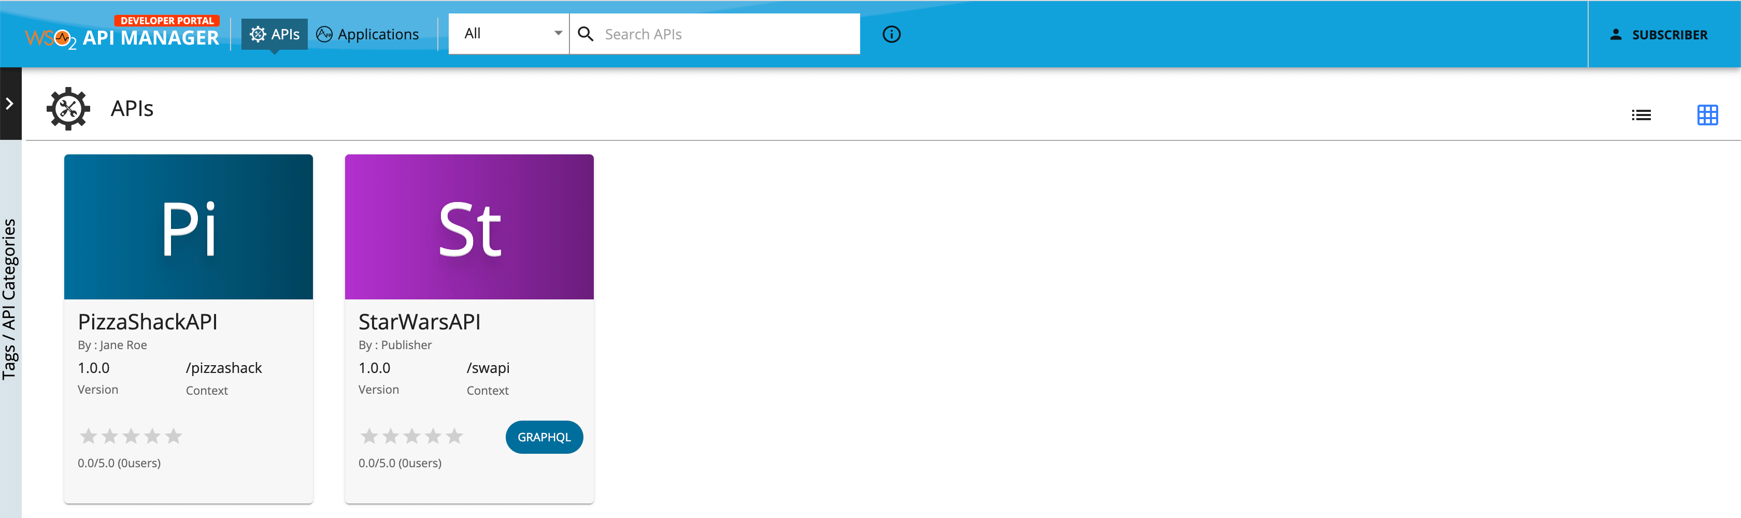Select the APIs navigation tab
Viewport: 1741px width, 518px height.
[284, 33]
